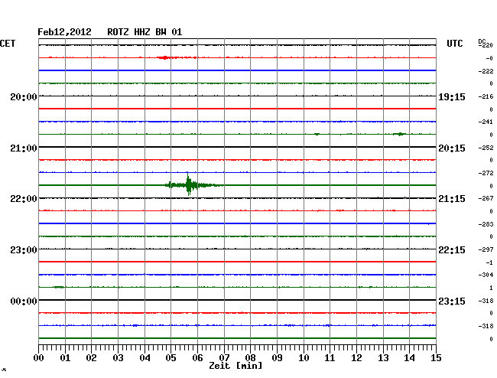Screen dimensions: 497x378
Task: Select minute 15 on the time axis
Action: pyautogui.click(x=436, y=357)
